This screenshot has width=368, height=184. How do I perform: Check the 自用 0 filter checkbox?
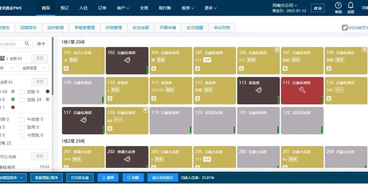[x=22, y=127]
